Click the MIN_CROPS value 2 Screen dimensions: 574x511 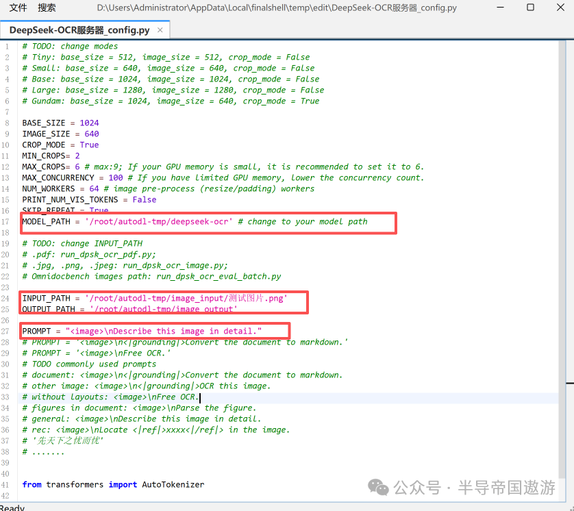[77, 156]
